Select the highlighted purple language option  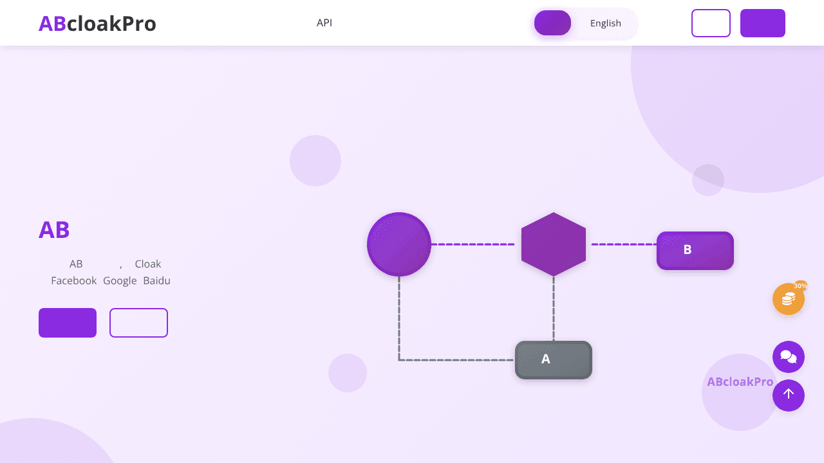[552, 23]
